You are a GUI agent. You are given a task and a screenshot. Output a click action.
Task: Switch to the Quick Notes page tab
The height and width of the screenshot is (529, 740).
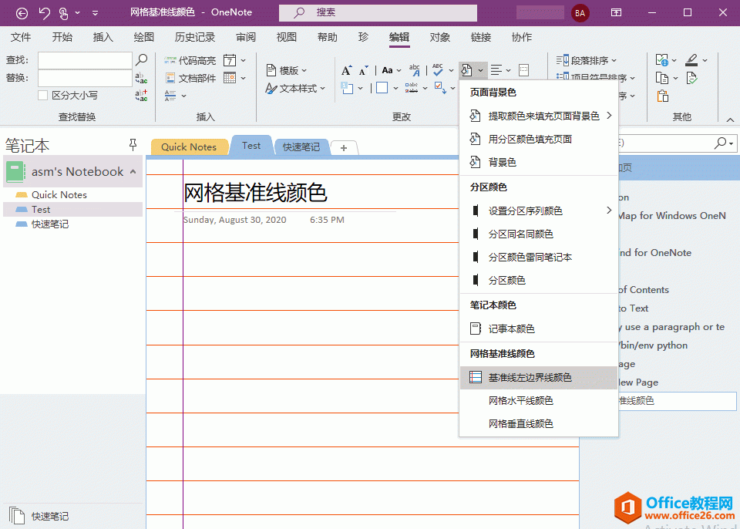click(189, 146)
